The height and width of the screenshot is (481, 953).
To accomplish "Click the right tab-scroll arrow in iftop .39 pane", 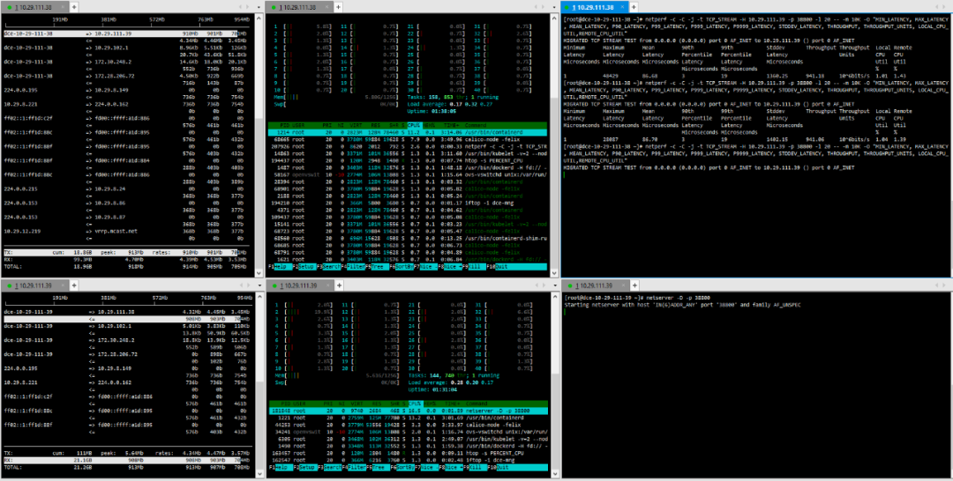I will click(x=247, y=285).
